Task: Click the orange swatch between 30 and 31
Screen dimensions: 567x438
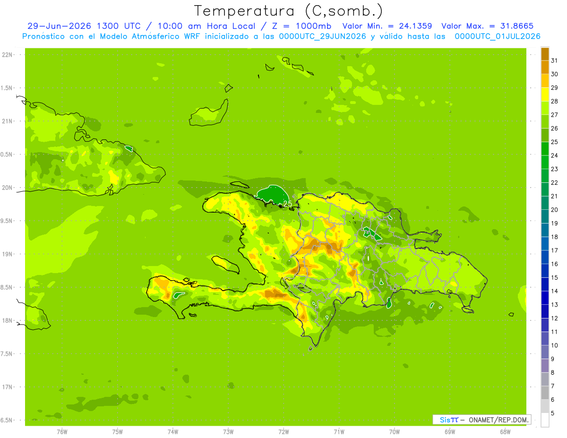Action: pos(545,68)
